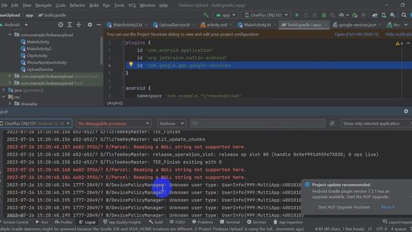The height and width of the screenshot is (232, 412).
Task: Open TODO tool window
Action: coord(178,222)
